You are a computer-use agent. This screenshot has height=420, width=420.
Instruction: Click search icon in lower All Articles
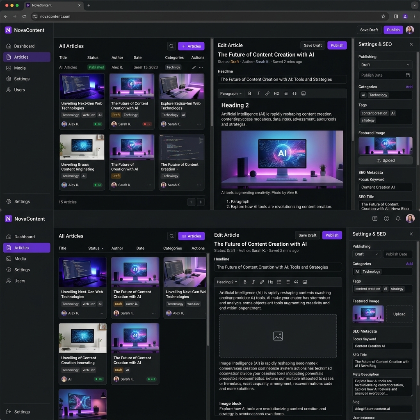[171, 236]
